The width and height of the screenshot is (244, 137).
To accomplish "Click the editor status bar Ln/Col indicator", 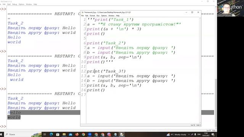I will (196, 125).
